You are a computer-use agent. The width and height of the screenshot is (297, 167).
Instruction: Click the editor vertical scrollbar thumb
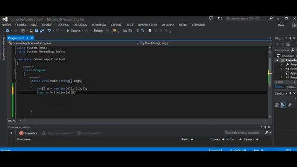[x=270, y=72]
